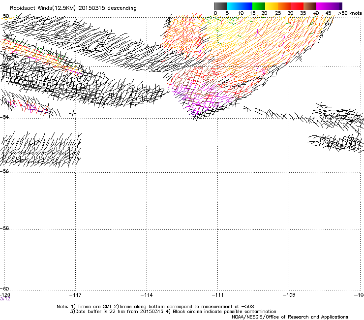This screenshot has width=364, height=320.
Task: Click the '>50 knots' legend label
Action: point(350,13)
